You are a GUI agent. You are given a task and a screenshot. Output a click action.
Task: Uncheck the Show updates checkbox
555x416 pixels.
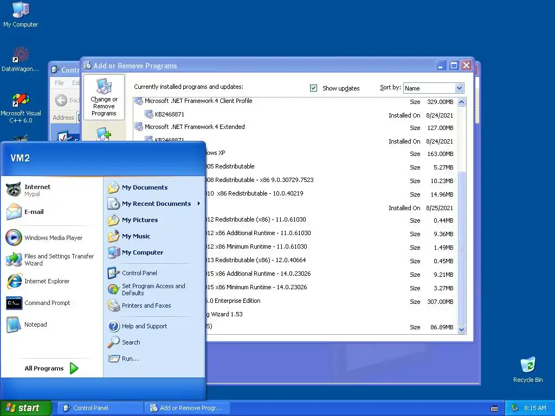313,88
